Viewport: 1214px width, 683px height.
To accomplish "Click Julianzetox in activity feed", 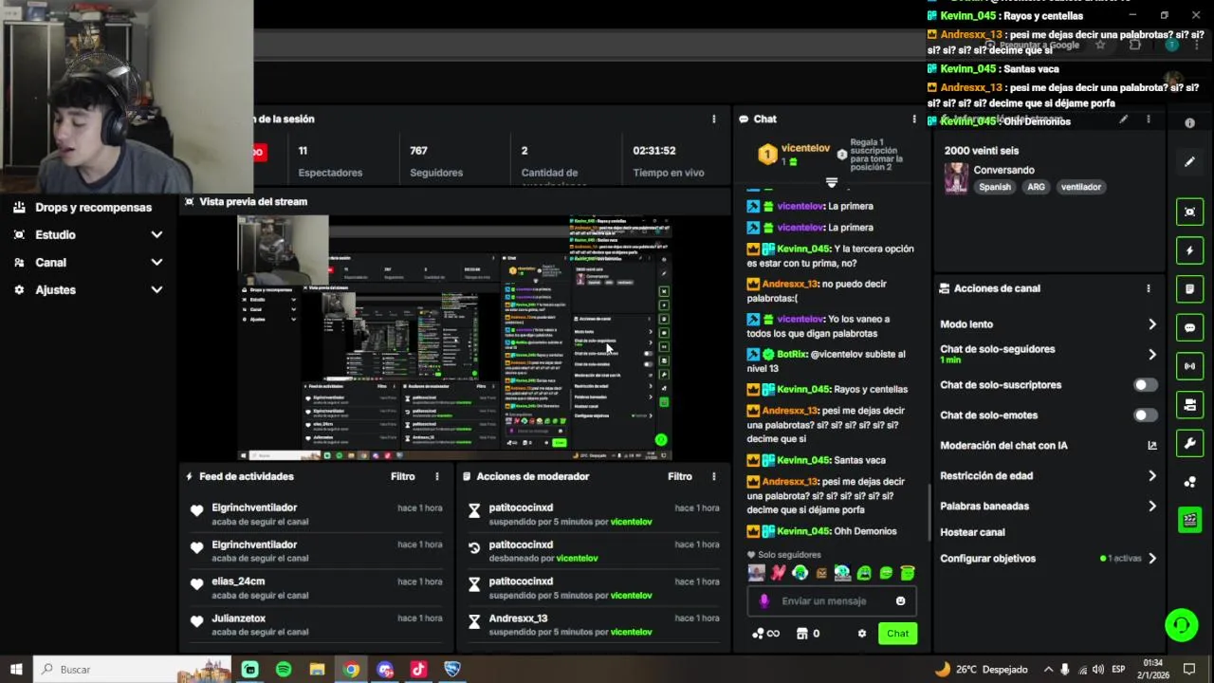I will (239, 618).
